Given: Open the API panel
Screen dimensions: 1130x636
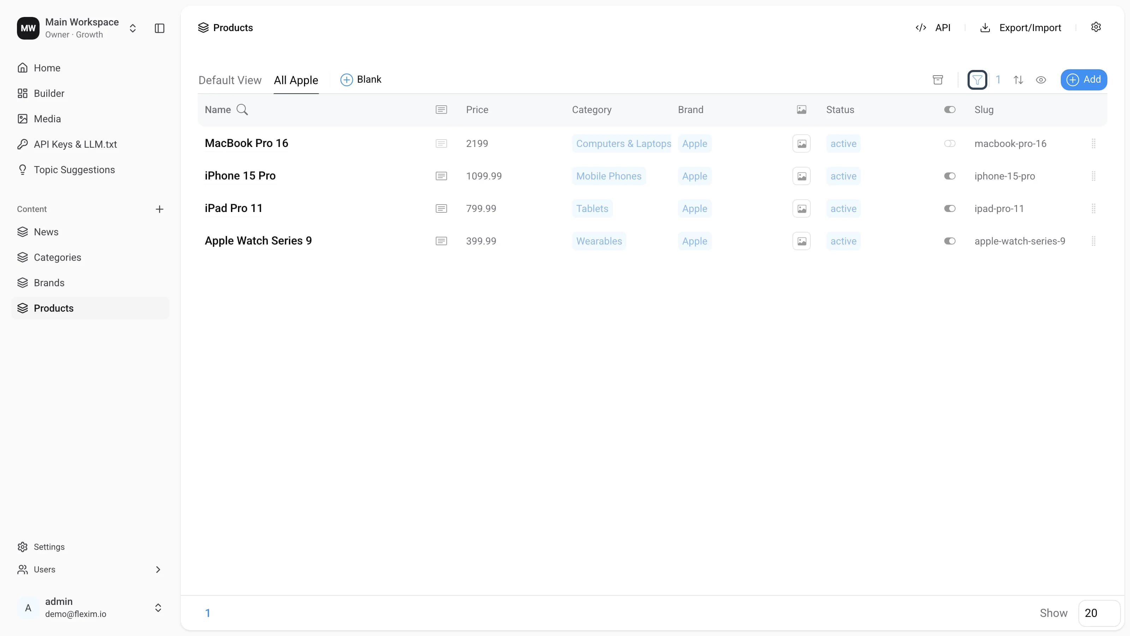Looking at the screenshot, I should click(x=933, y=28).
